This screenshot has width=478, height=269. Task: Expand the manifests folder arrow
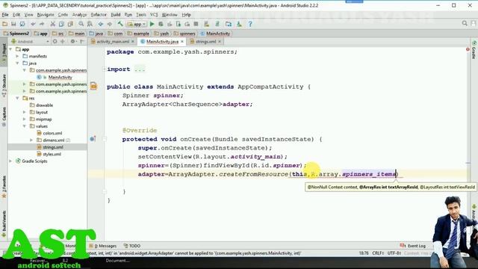coord(17,56)
